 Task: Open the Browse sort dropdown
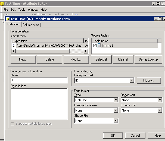(160, 110)
